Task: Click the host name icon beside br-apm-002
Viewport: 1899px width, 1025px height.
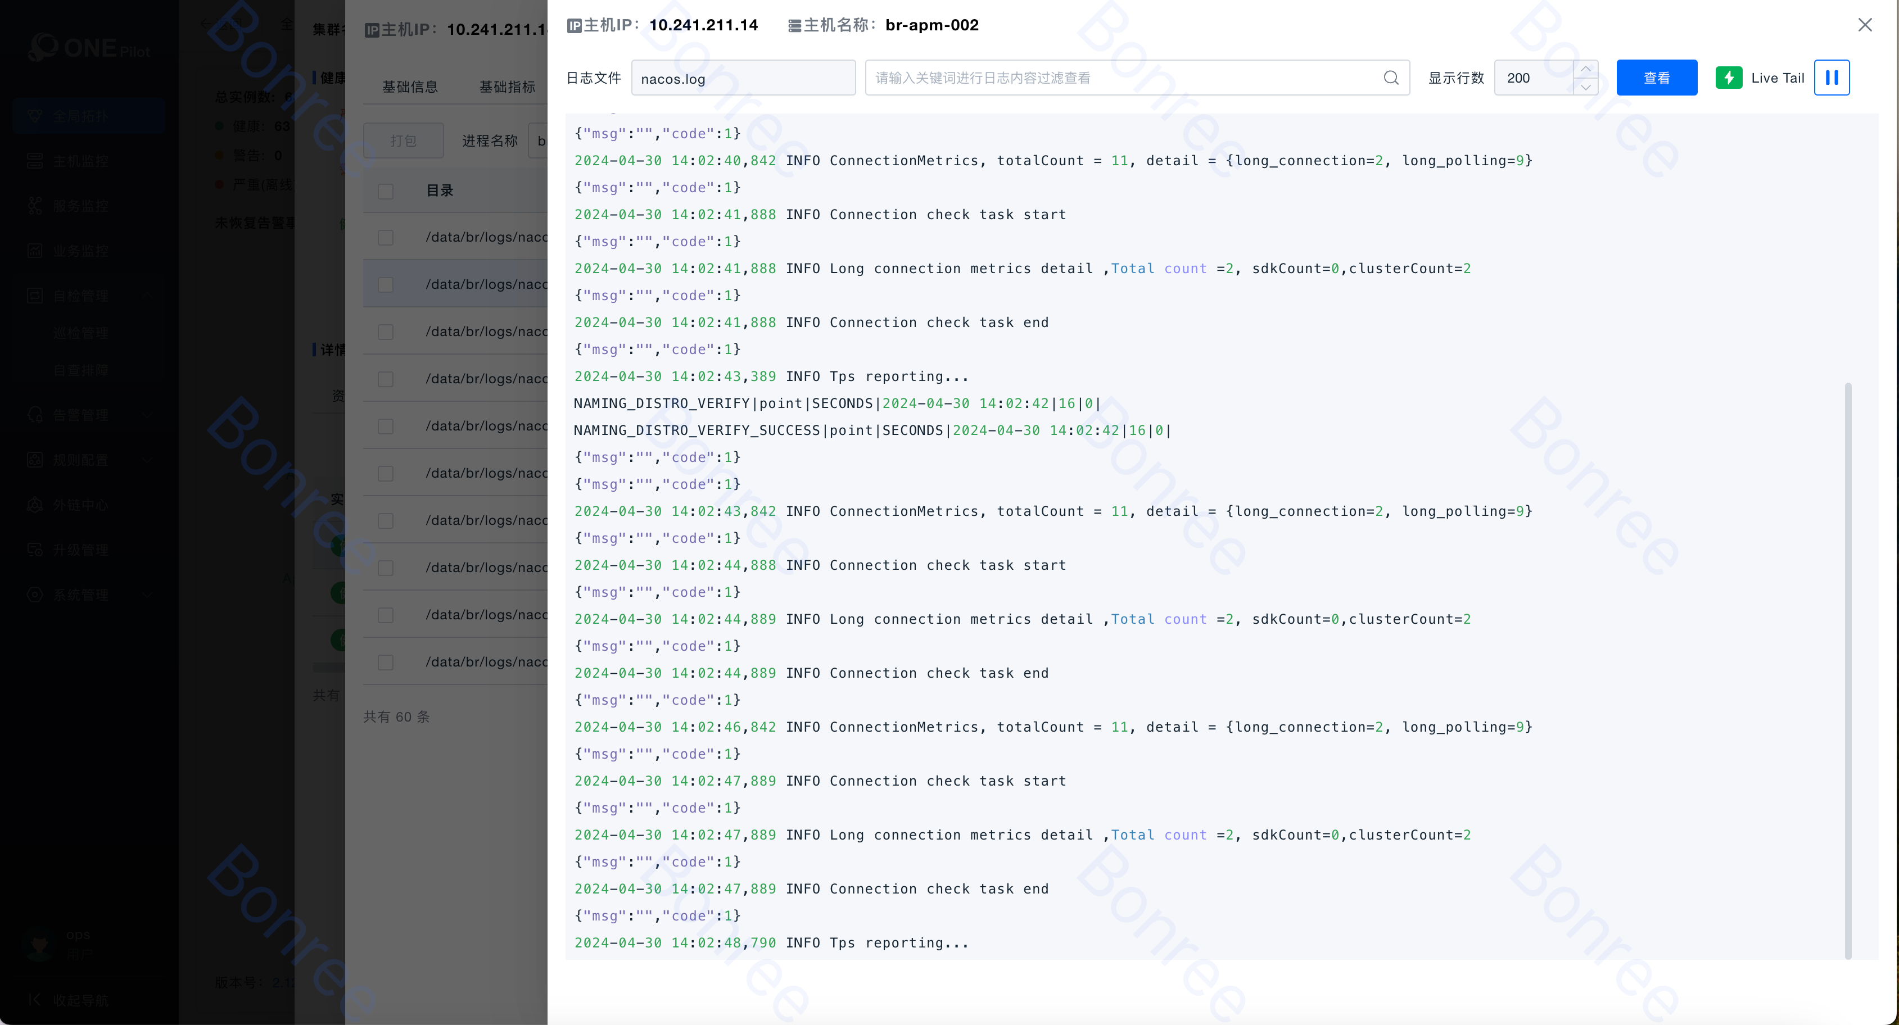Action: (x=794, y=26)
